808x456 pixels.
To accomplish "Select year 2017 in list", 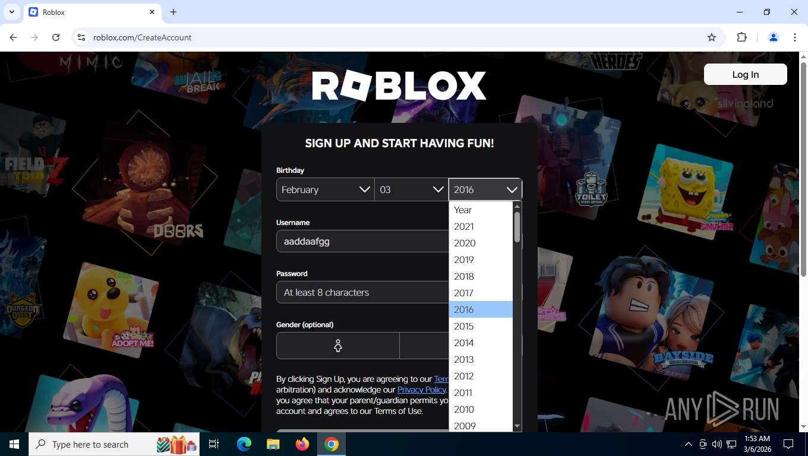I will point(481,293).
